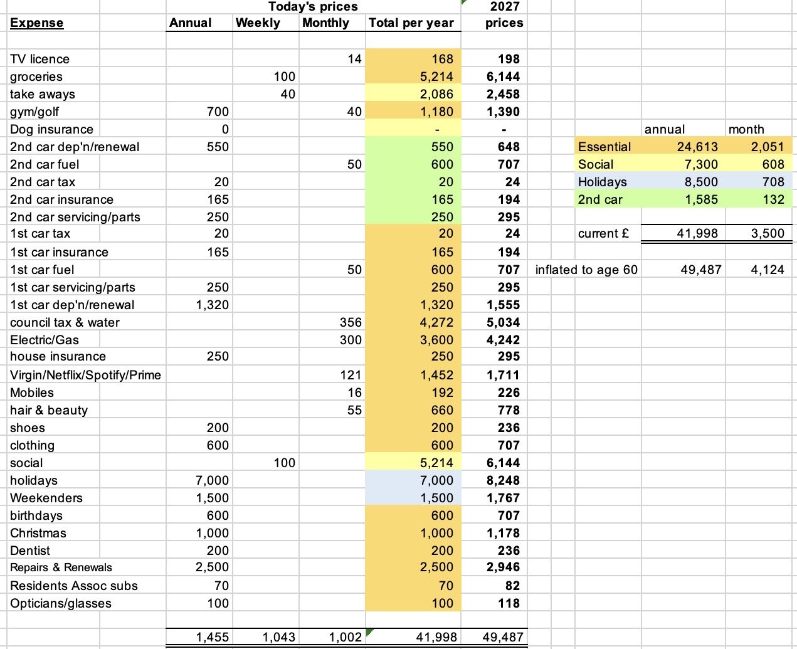Select Holidays month value 708
The width and height of the screenshot is (797, 649).
coord(773,182)
